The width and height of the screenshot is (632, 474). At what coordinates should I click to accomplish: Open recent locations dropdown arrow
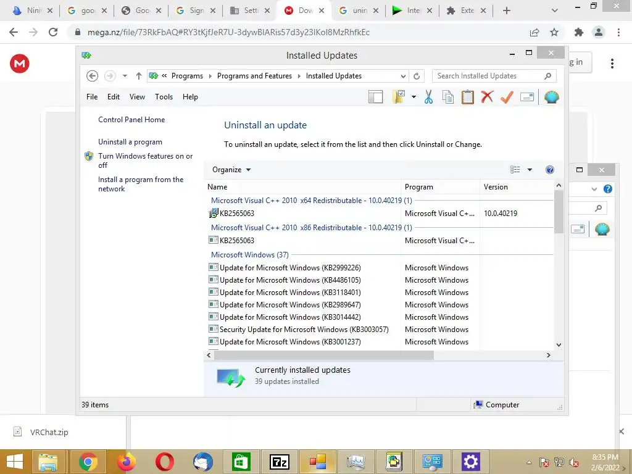[x=125, y=76]
